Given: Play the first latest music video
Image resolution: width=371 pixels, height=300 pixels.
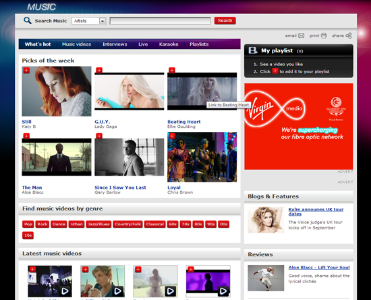Looking at the screenshot, I should point(65,291).
